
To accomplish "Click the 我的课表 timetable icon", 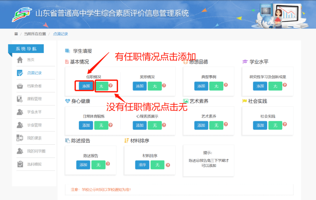I will (x=20, y=138).
